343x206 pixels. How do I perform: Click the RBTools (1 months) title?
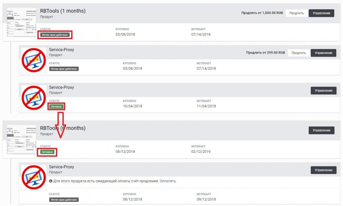(63, 11)
